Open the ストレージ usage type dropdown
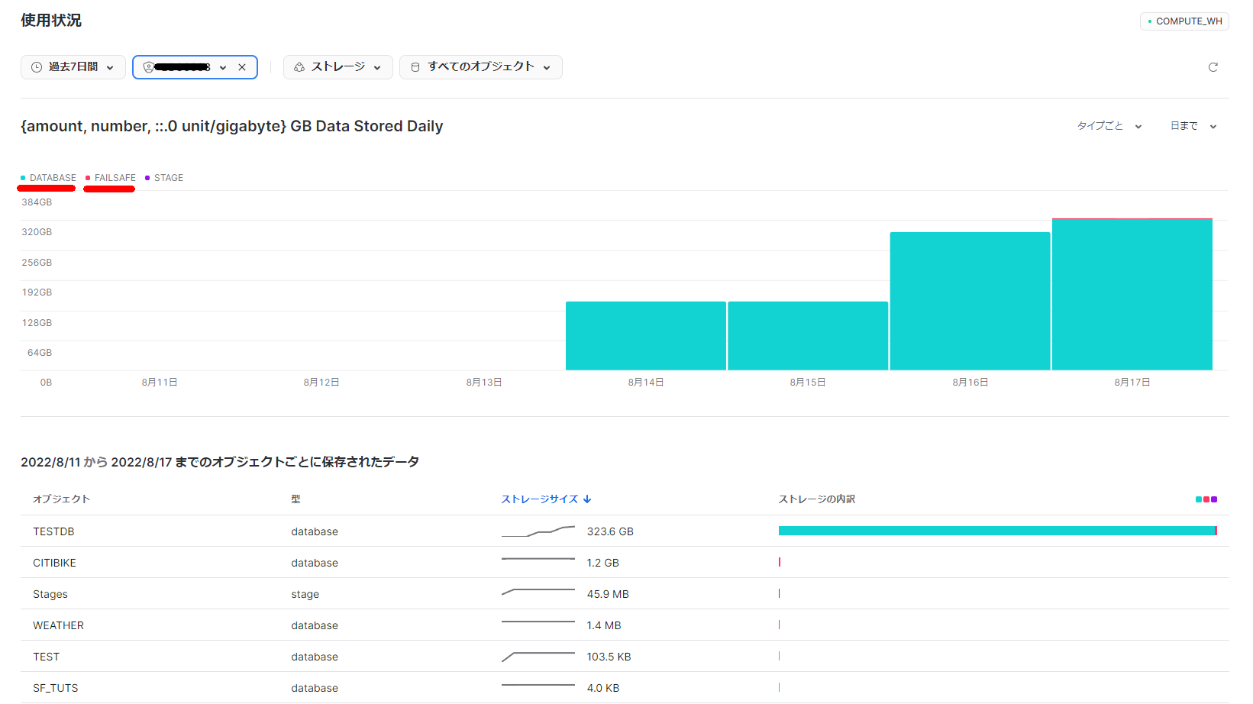Screen dimensions: 1253x704 point(337,67)
